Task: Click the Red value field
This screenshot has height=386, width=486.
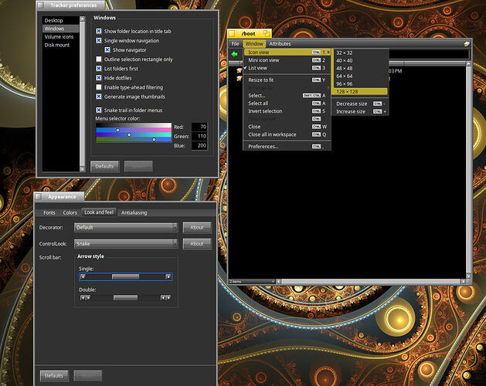Action: click(x=199, y=127)
